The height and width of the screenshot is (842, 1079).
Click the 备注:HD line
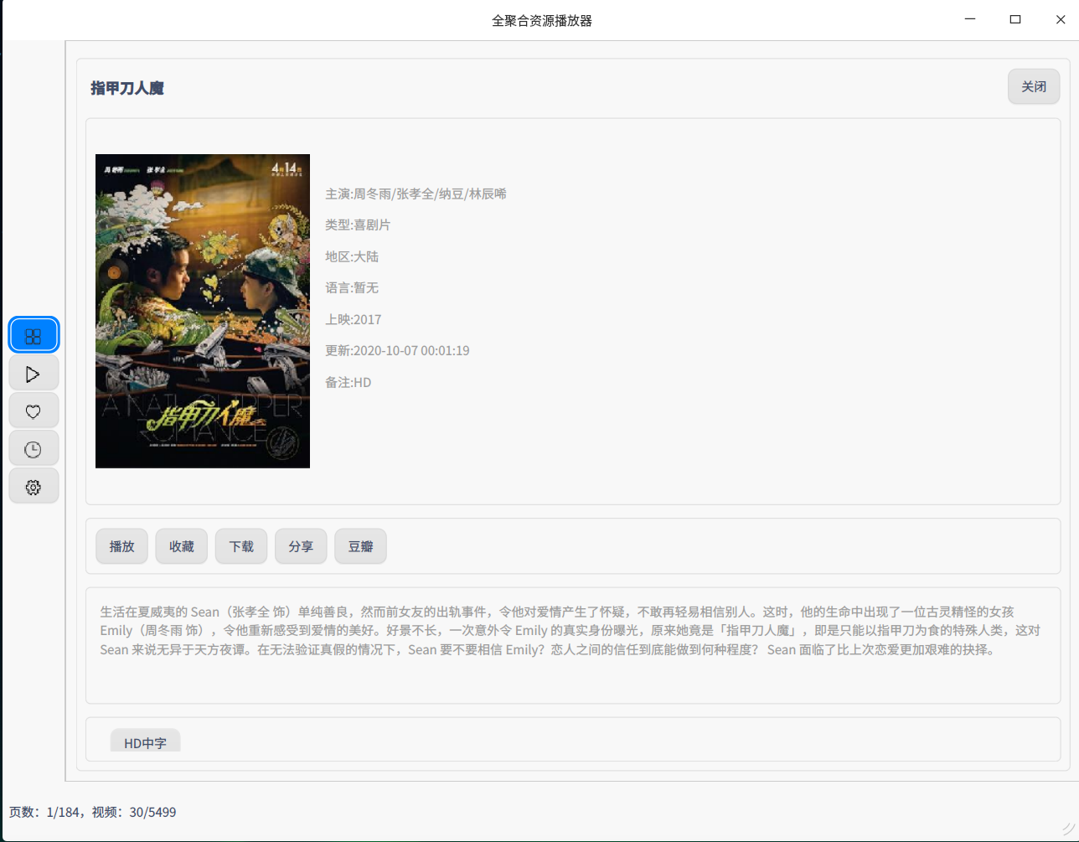[348, 382]
